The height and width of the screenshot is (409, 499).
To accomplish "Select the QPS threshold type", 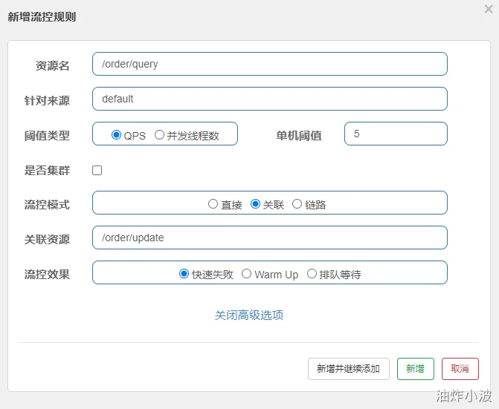I will click(x=116, y=135).
